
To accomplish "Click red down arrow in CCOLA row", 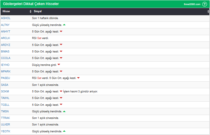I will (x=61, y=58).
